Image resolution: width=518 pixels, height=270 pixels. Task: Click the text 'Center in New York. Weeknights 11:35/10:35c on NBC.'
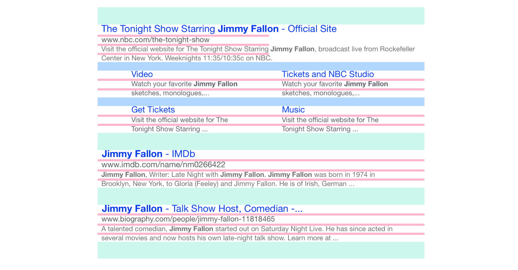click(x=187, y=58)
